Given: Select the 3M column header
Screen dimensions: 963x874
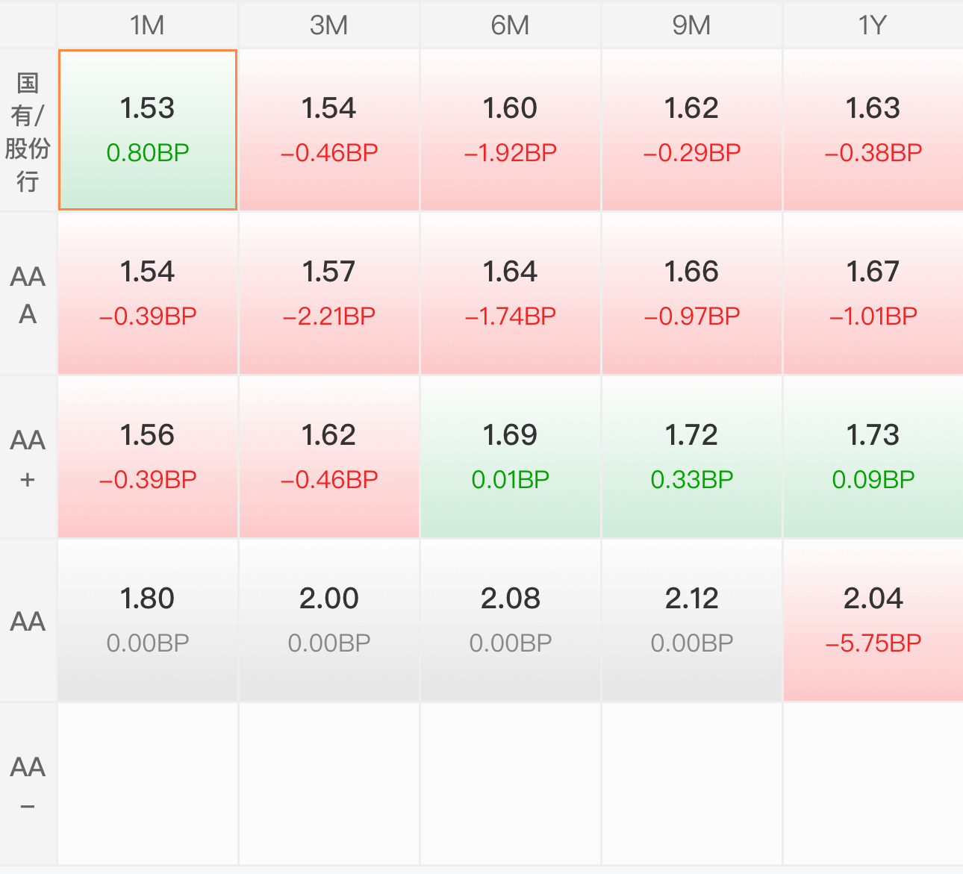Looking at the screenshot, I should pos(329,25).
